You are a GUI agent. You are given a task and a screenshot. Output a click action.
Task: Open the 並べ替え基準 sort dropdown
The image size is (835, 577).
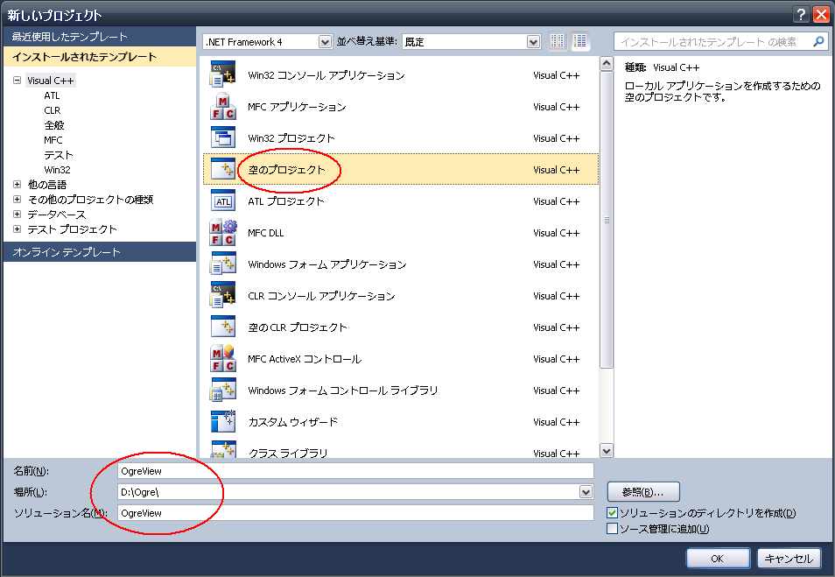point(533,41)
